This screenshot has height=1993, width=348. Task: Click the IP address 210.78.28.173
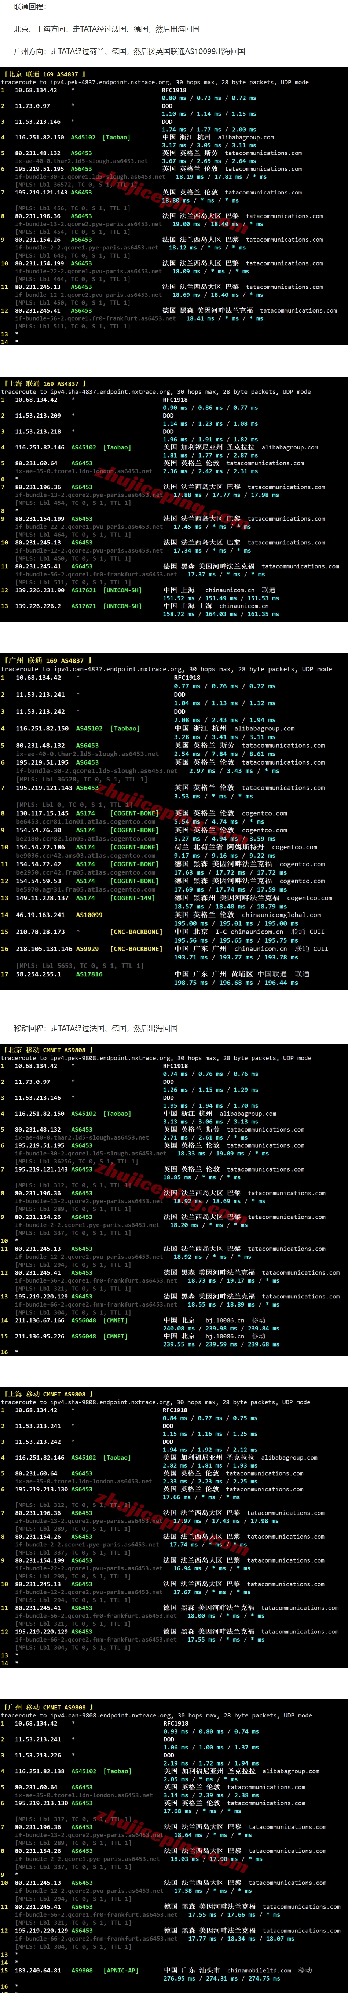[40, 932]
